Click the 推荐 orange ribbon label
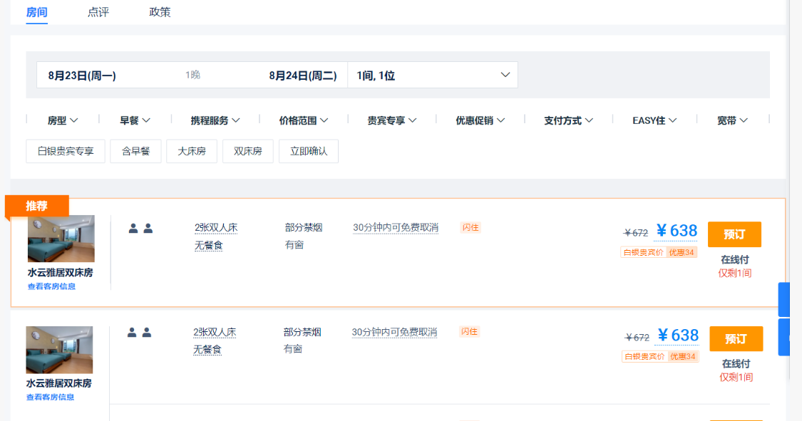 click(x=36, y=206)
